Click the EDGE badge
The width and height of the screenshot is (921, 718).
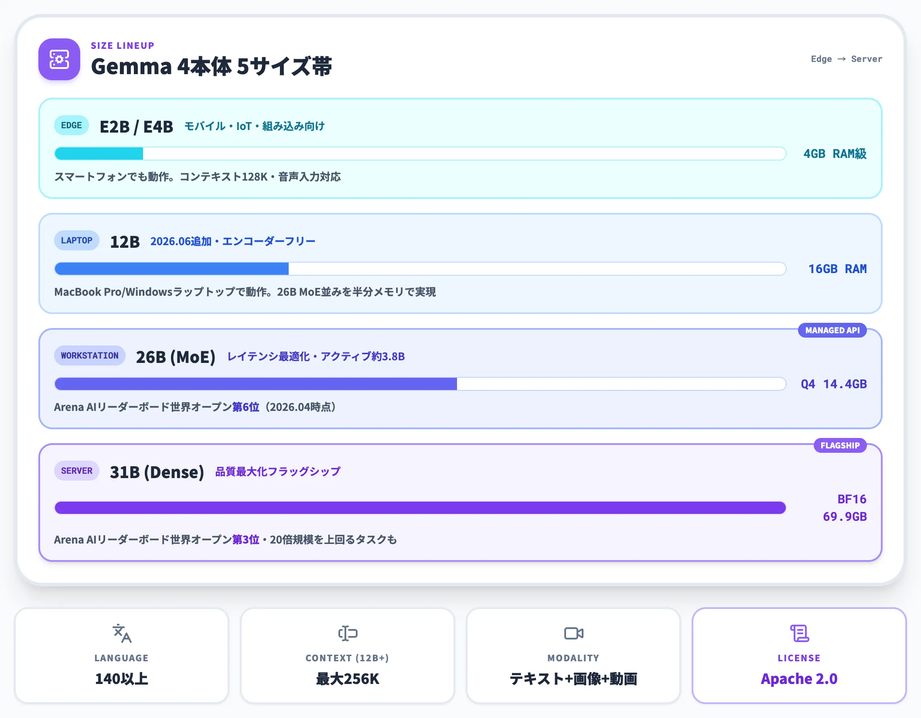coord(72,126)
